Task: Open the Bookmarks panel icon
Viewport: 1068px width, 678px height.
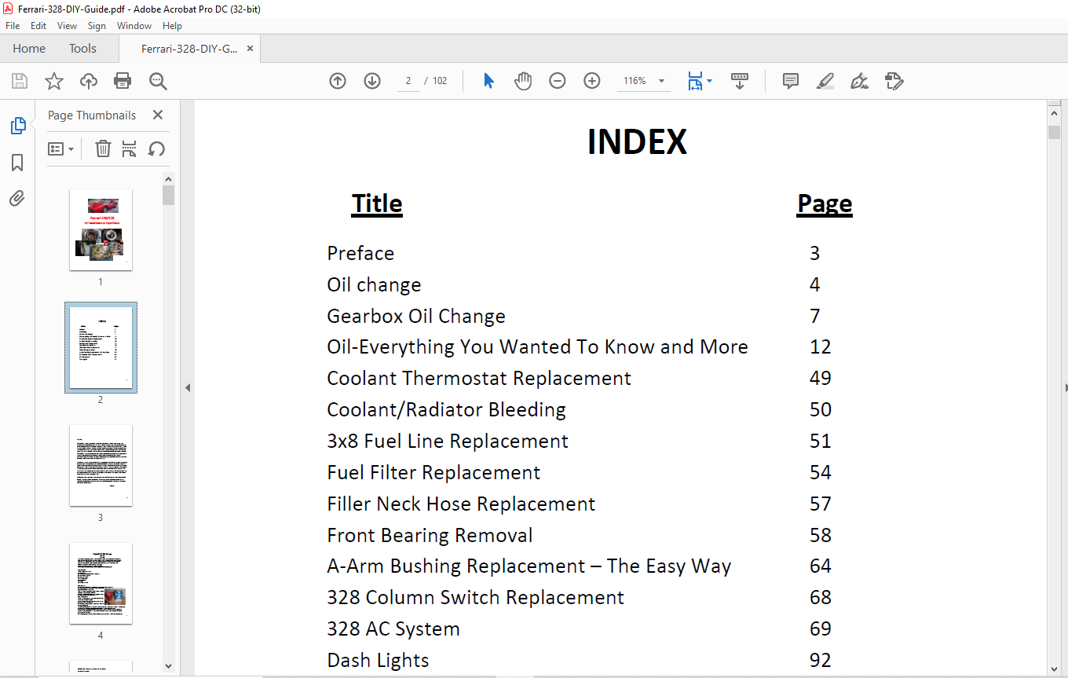Action: (17, 163)
